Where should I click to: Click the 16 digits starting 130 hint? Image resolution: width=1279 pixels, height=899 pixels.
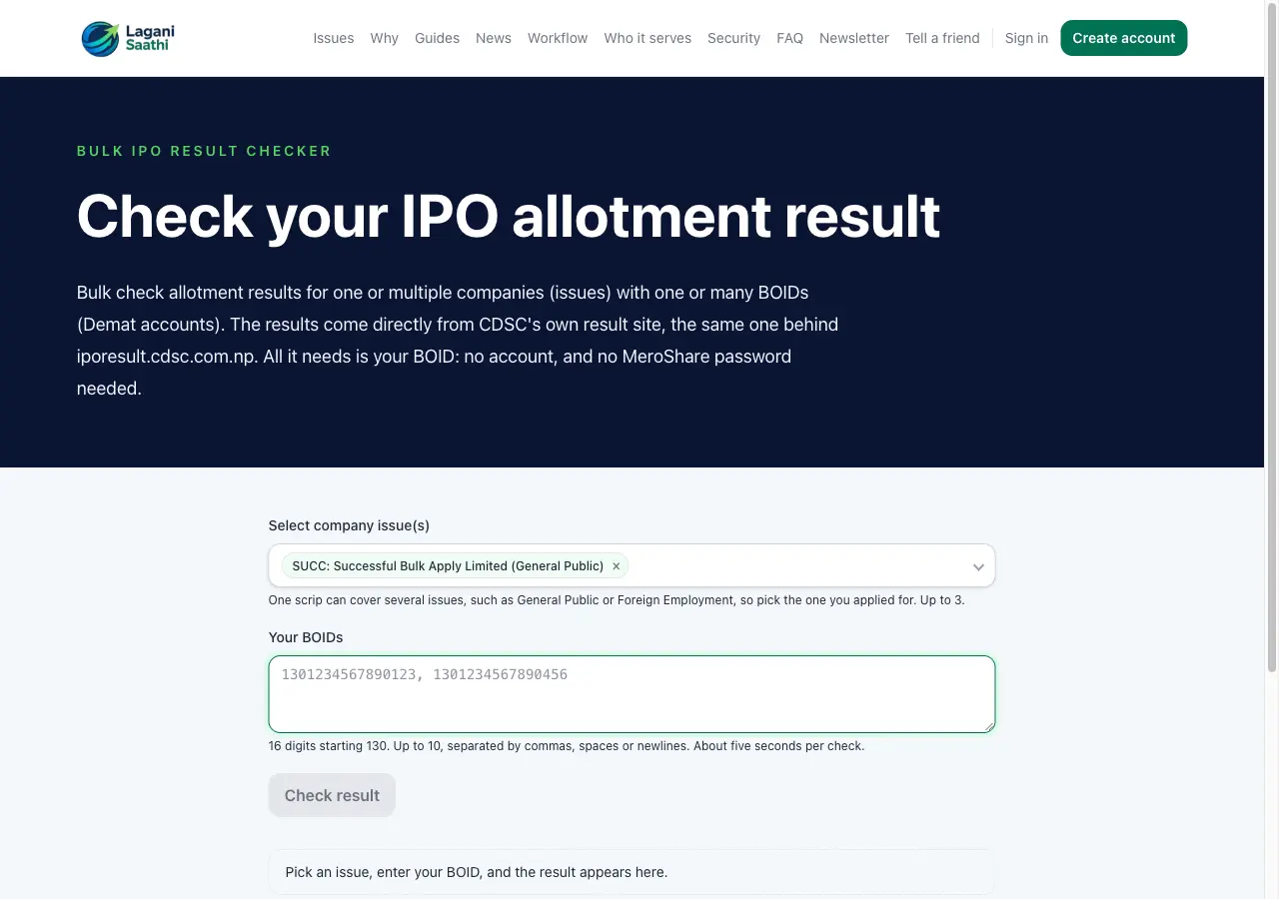click(x=567, y=746)
